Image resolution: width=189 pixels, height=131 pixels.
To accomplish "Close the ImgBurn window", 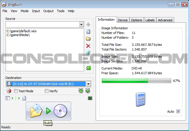I will [x=185, y=5].
